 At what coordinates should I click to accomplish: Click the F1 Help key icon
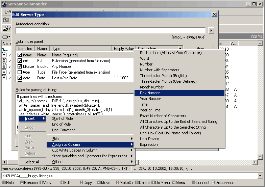click(x=4, y=183)
